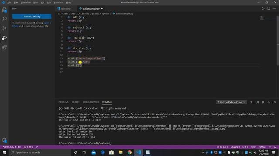Click errors and warnings count in status bar
The image size is (279, 156).
28,147
